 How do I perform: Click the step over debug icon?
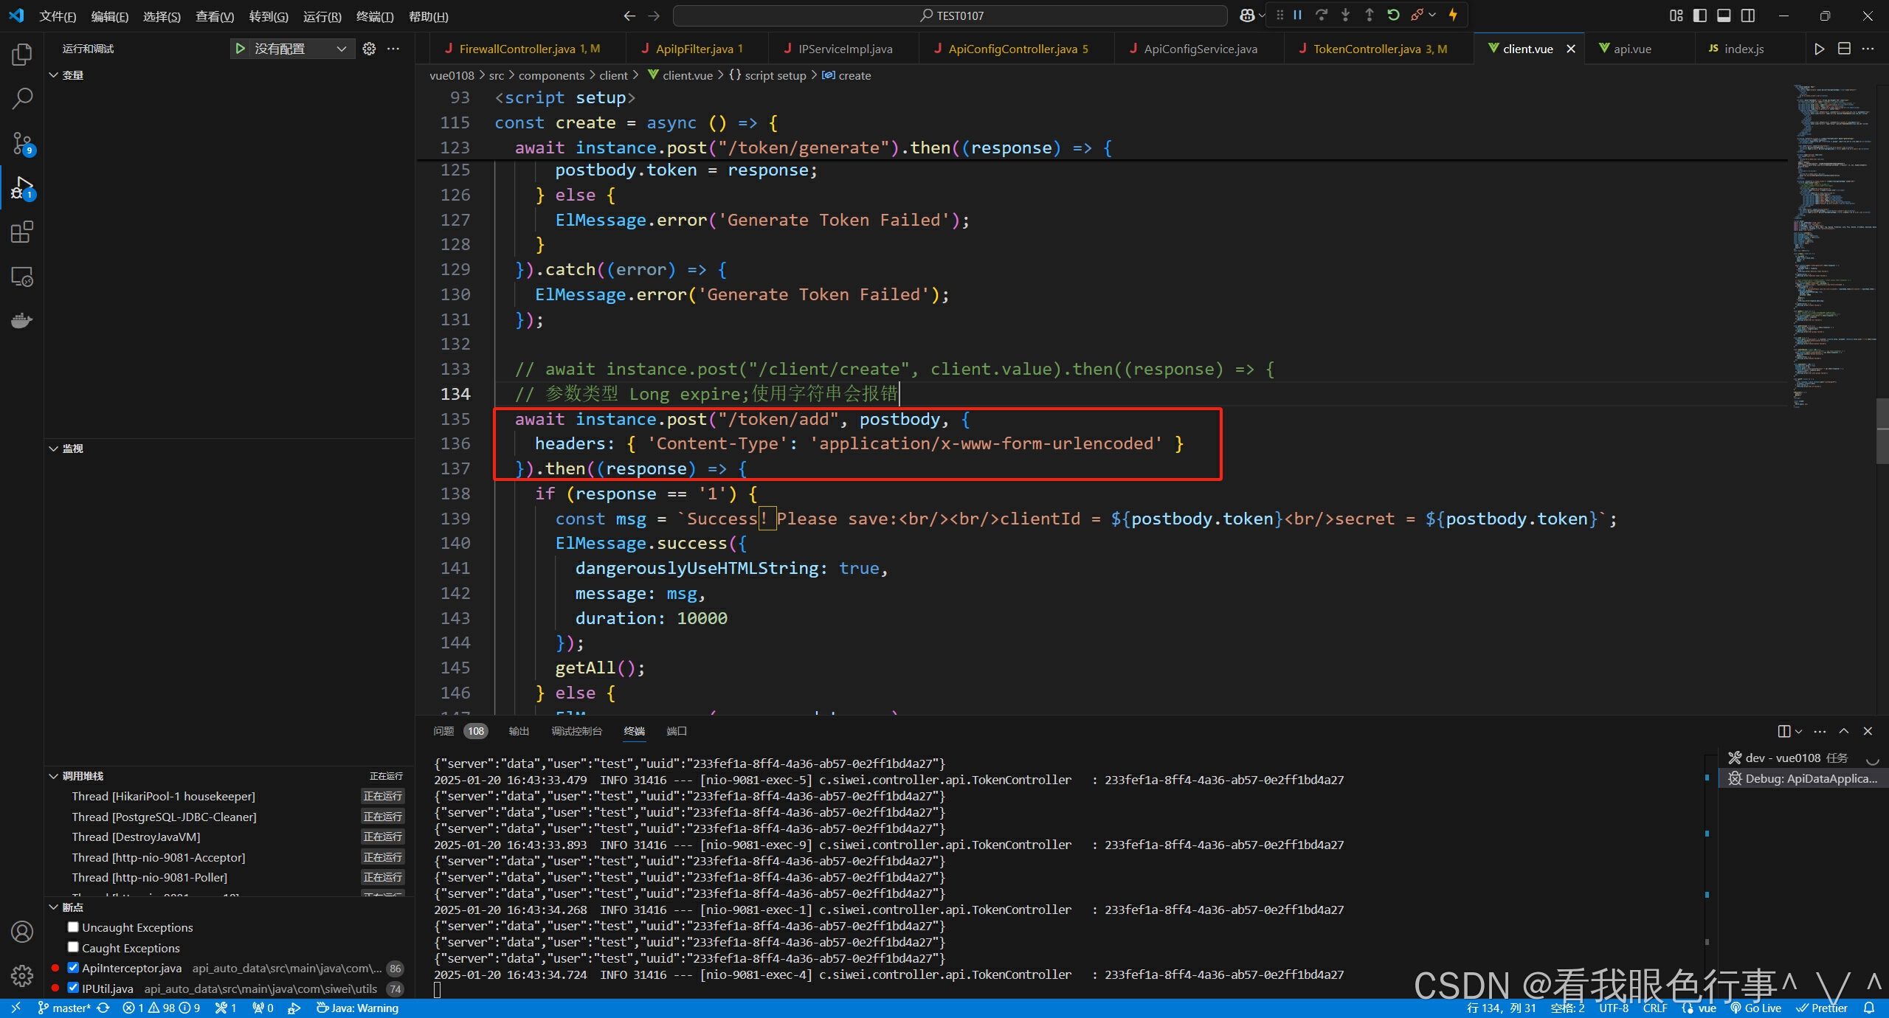(1322, 15)
